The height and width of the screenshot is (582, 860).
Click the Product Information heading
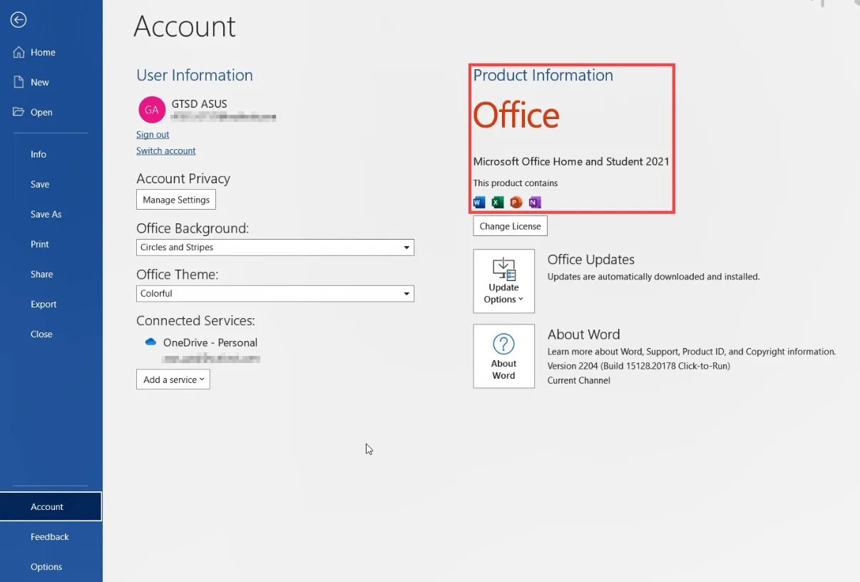coord(543,76)
